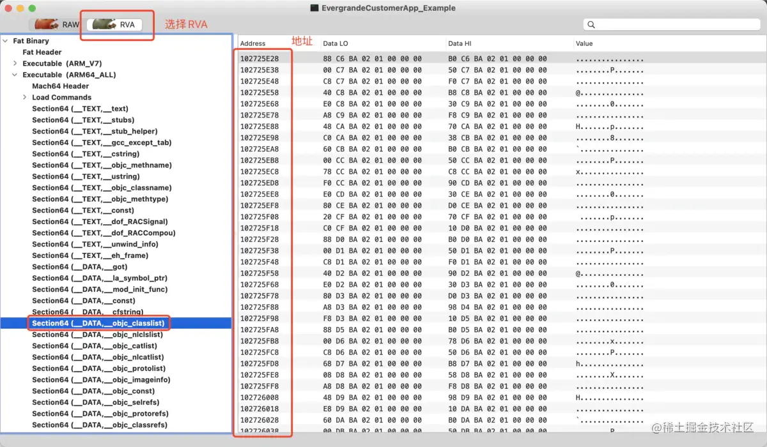The height and width of the screenshot is (447, 767).
Task: Open Section64 (__DATA,__objc_const)
Action: pyautogui.click(x=93, y=391)
